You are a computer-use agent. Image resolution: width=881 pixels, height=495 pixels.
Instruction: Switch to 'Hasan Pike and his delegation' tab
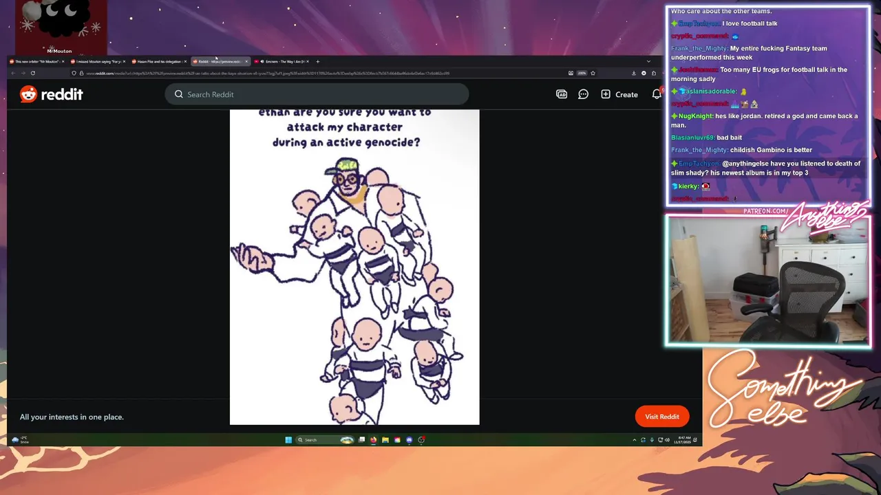158,61
